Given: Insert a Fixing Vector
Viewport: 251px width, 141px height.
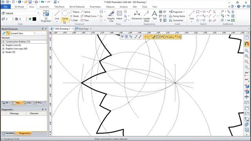Looking at the screenshot, I should pyautogui.click(x=177, y=16).
